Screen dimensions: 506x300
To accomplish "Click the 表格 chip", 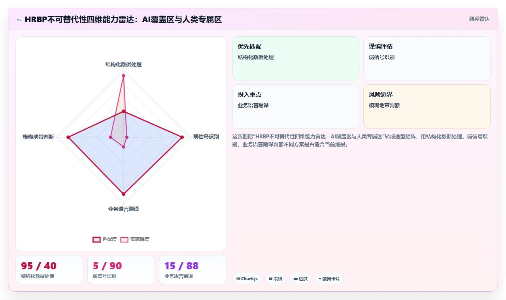I will (x=276, y=279).
